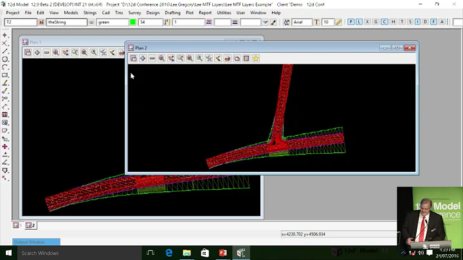Click the point creation tool in left toolbar
Screen dimensions: 463x260
5,35
